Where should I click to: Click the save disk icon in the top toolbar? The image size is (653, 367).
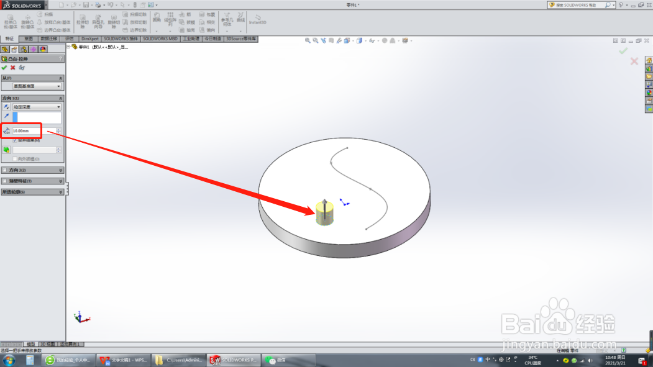(86, 5)
